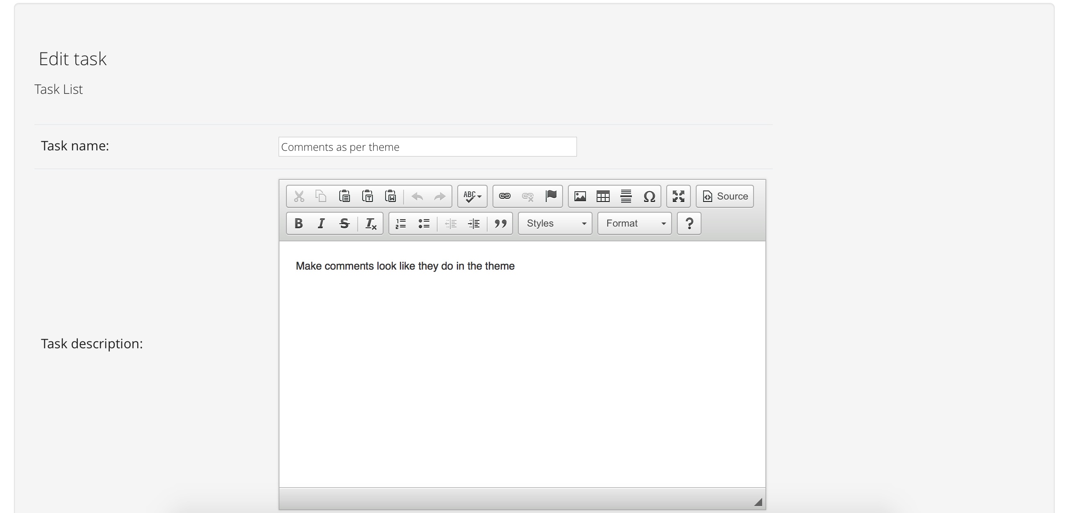1067x513 pixels.
Task: Insert a Table into editor
Action: coord(602,196)
